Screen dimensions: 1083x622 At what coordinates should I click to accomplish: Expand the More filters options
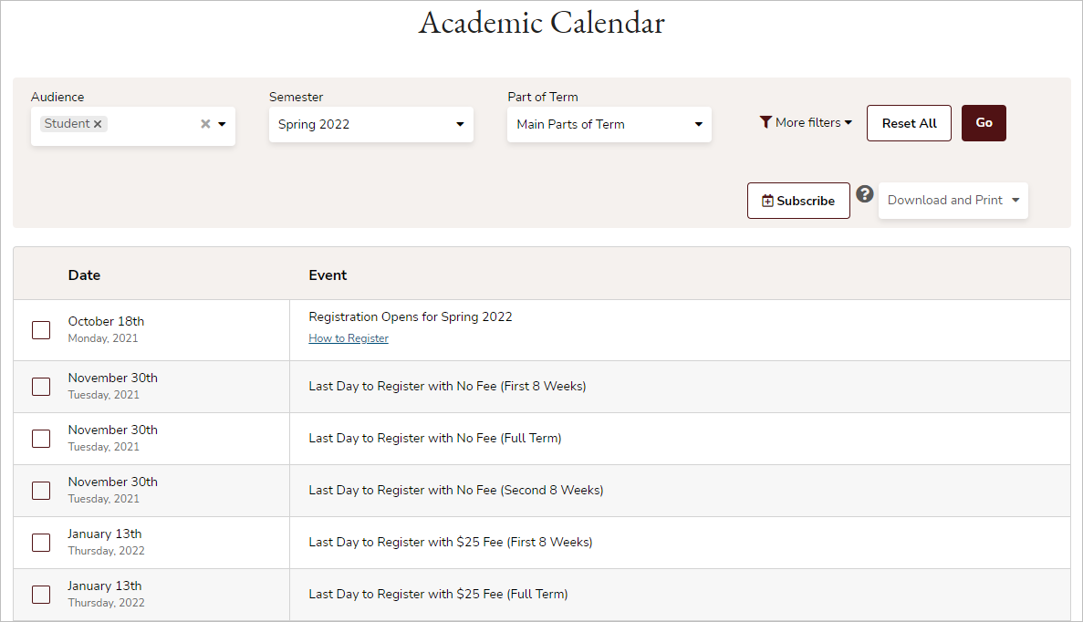(806, 122)
